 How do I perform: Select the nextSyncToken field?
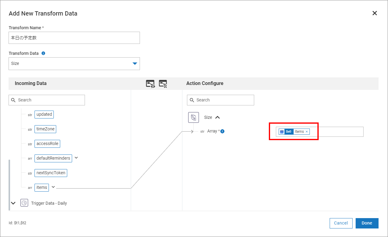[x=51, y=173]
